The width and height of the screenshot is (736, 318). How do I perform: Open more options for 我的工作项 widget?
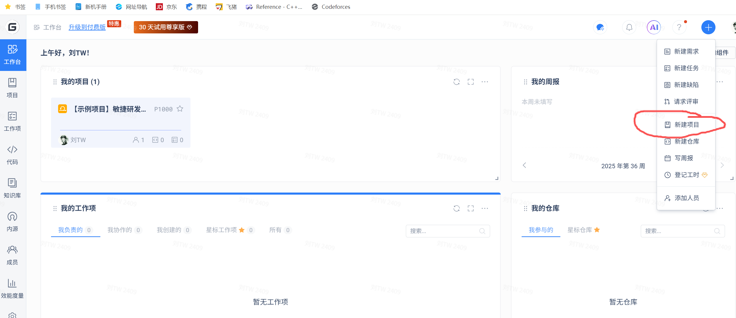click(x=485, y=208)
